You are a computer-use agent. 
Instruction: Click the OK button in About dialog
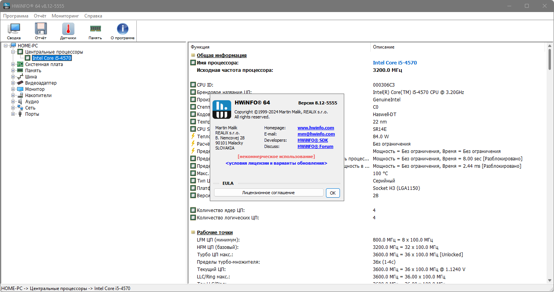333,193
